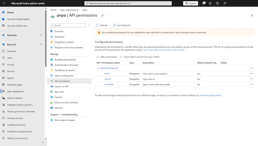This screenshot has height=146, width=258.
Task: Open Branding & properties
Action: click(65, 60)
